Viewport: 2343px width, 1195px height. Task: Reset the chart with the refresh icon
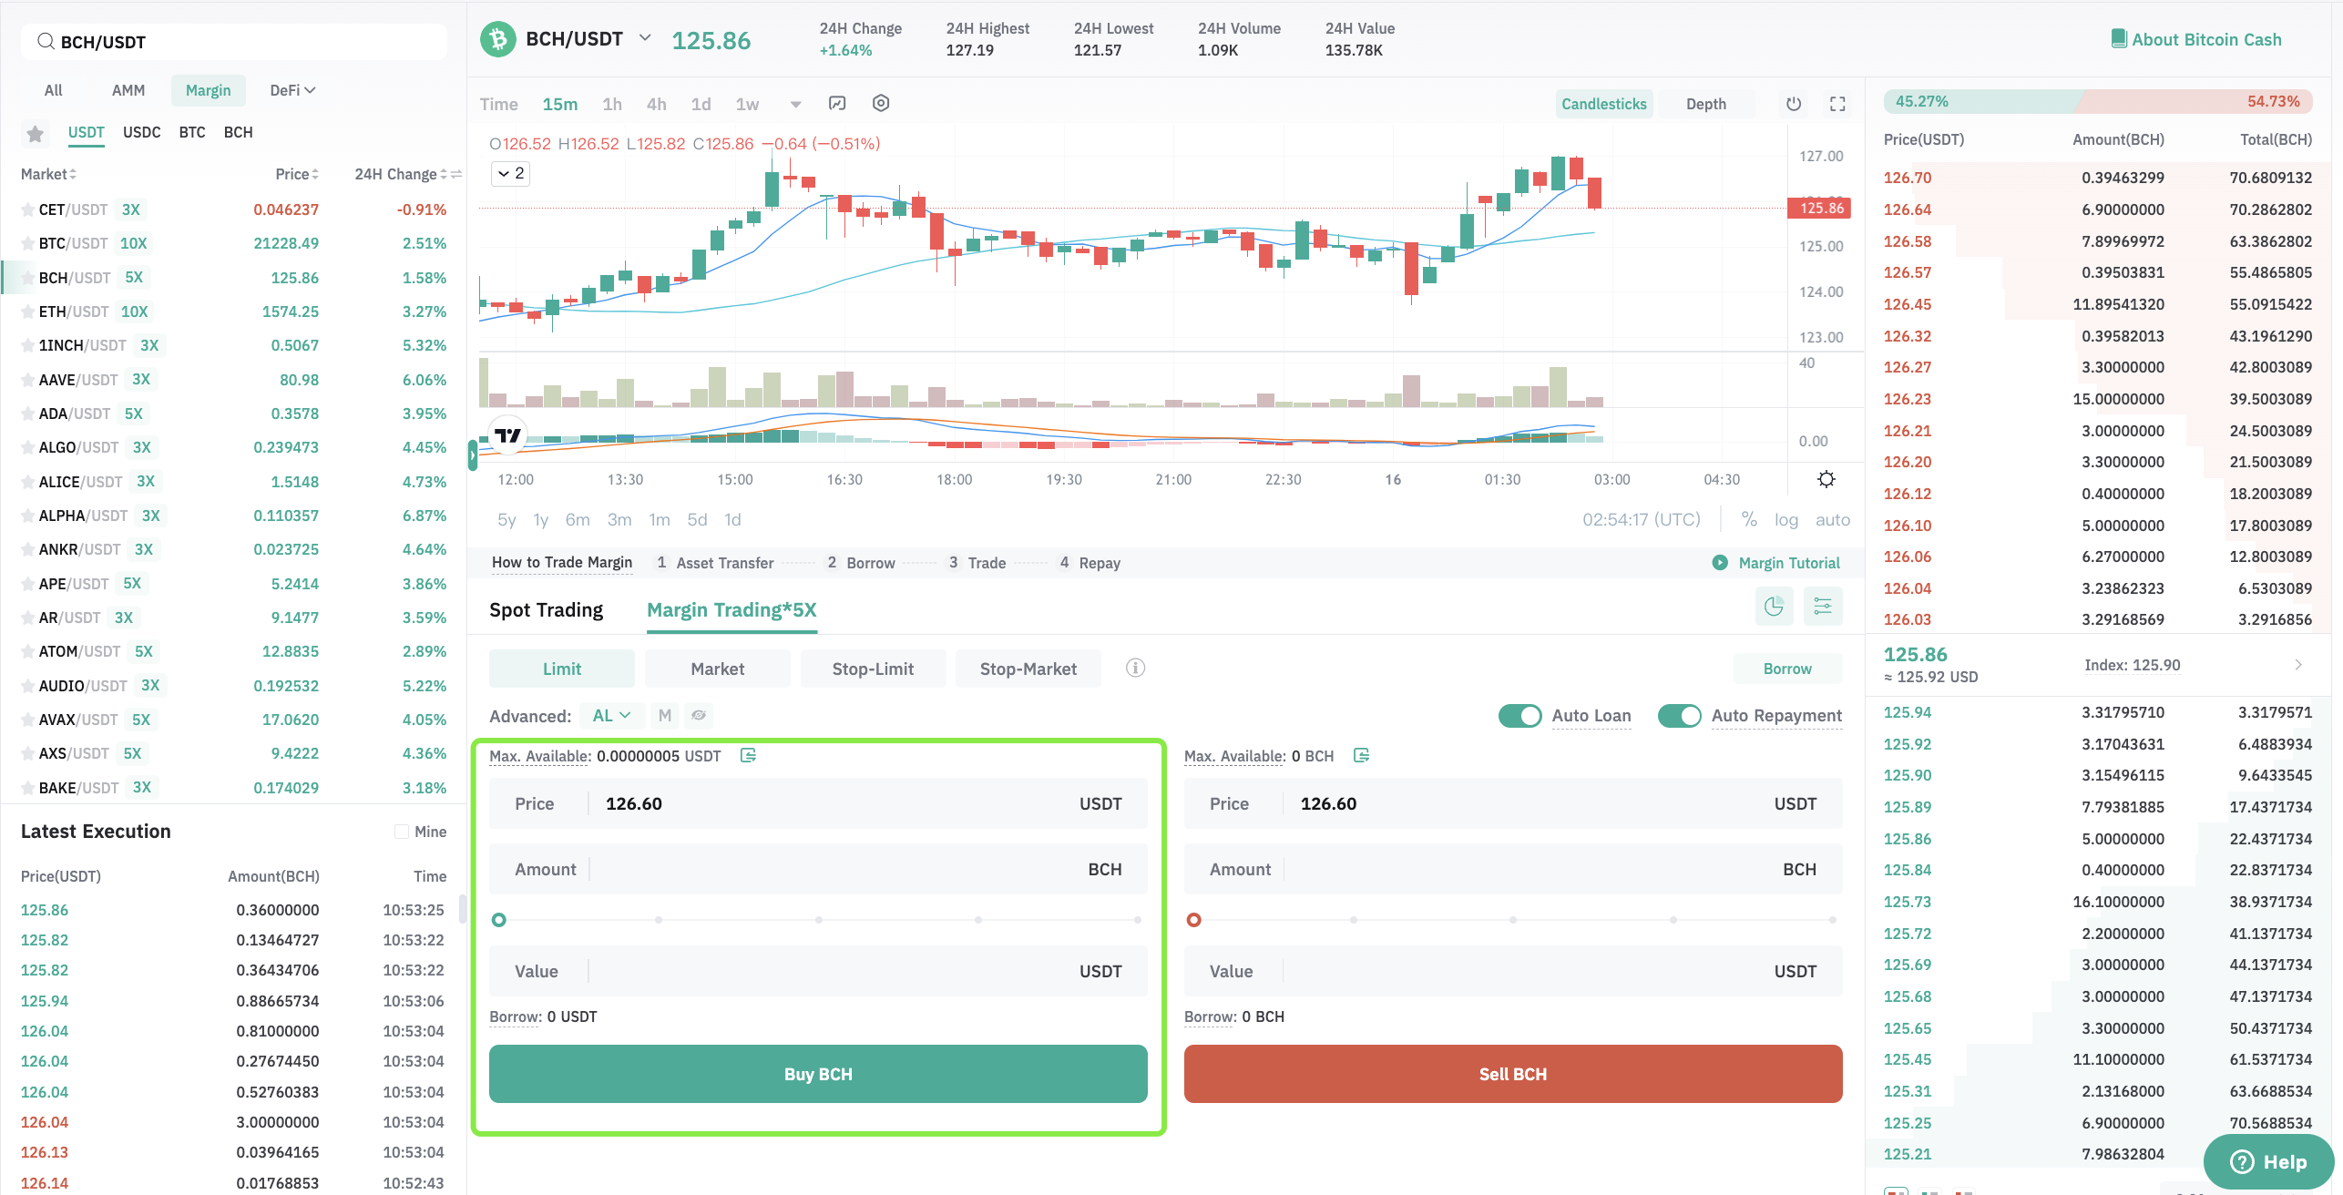tap(1794, 104)
